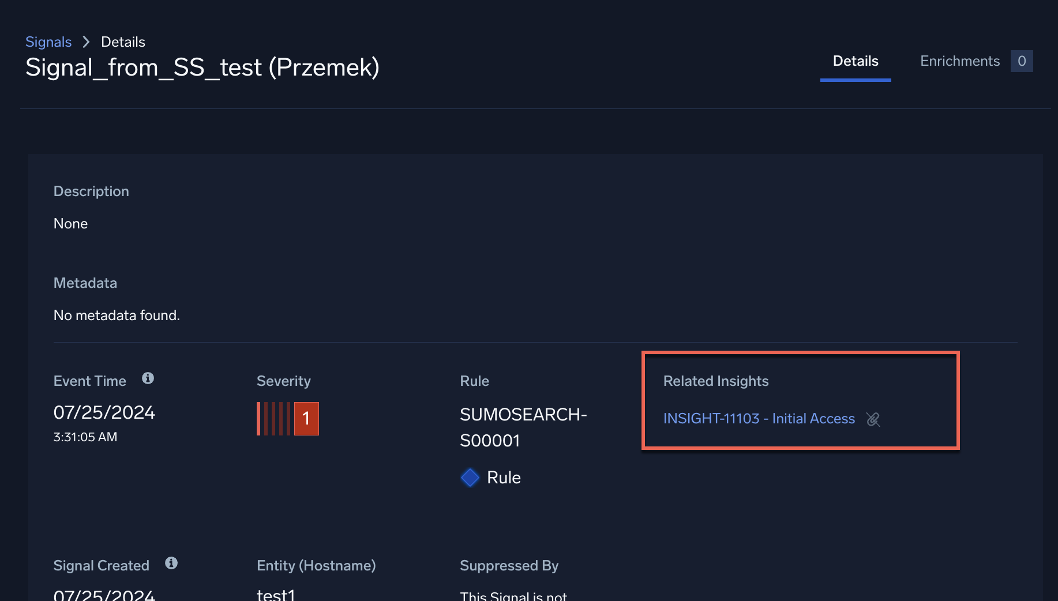Click the No metadata found text

coord(117,315)
